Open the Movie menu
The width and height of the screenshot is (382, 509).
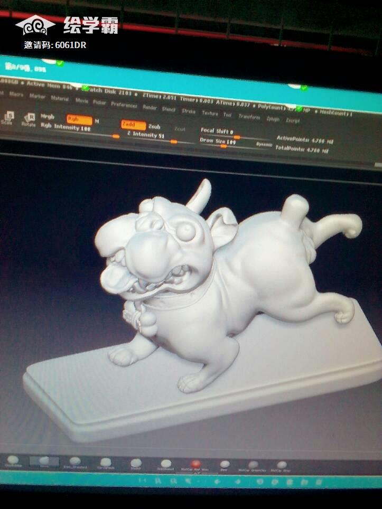tap(82, 101)
